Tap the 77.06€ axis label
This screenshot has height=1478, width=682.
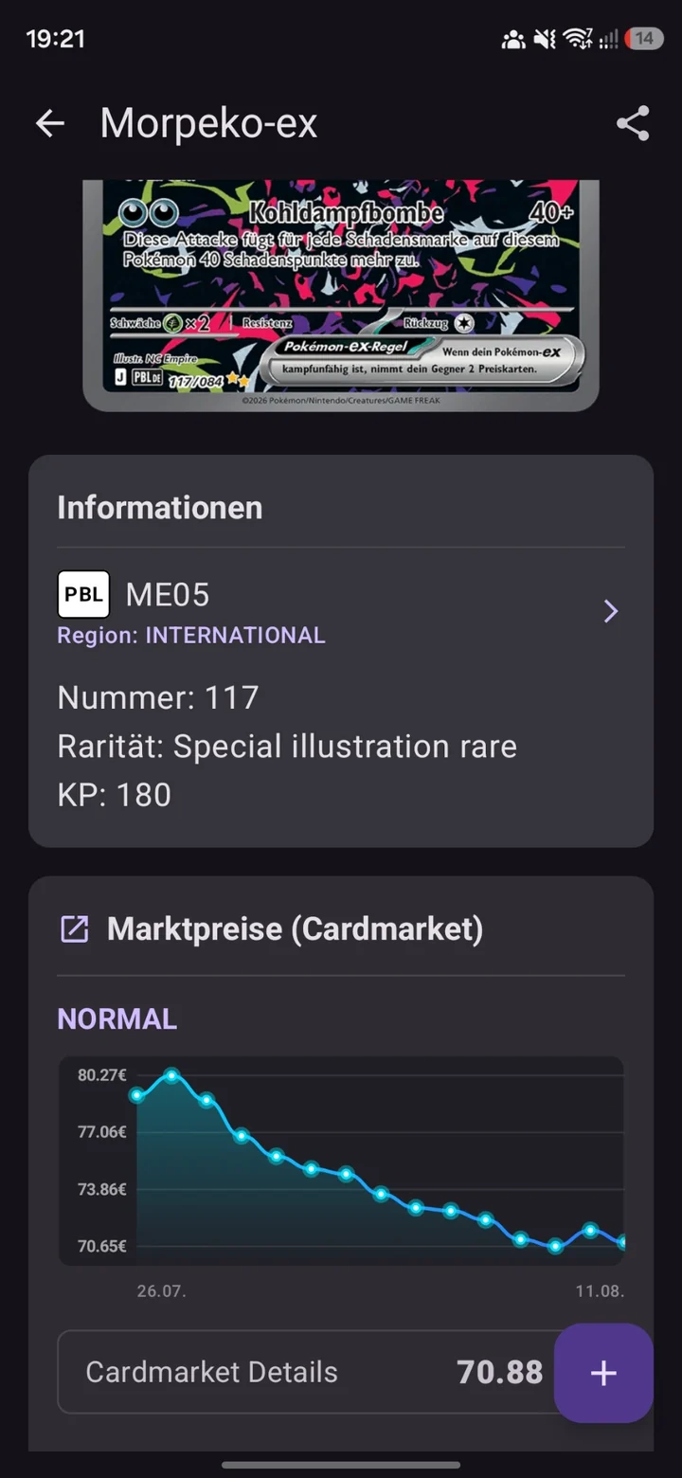[x=102, y=1132]
